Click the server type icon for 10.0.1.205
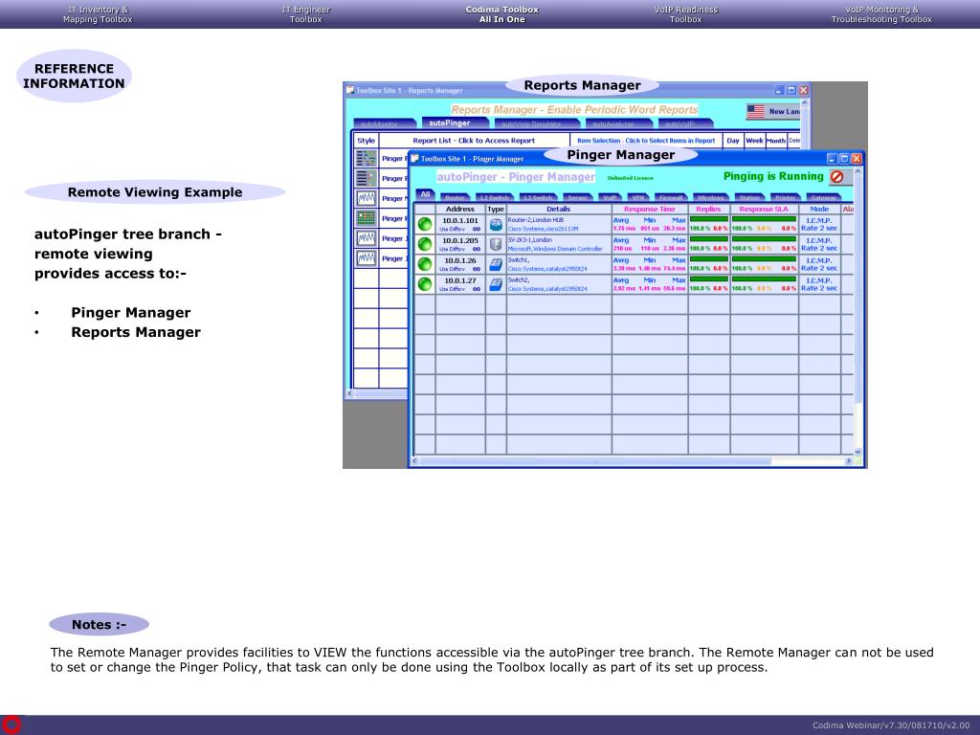This screenshot has height=735, width=980. (496, 244)
